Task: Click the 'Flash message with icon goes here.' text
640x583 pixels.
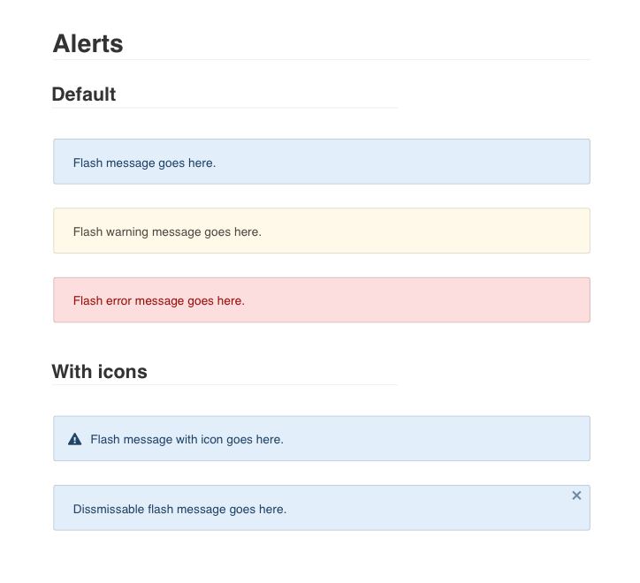Action: click(x=187, y=439)
